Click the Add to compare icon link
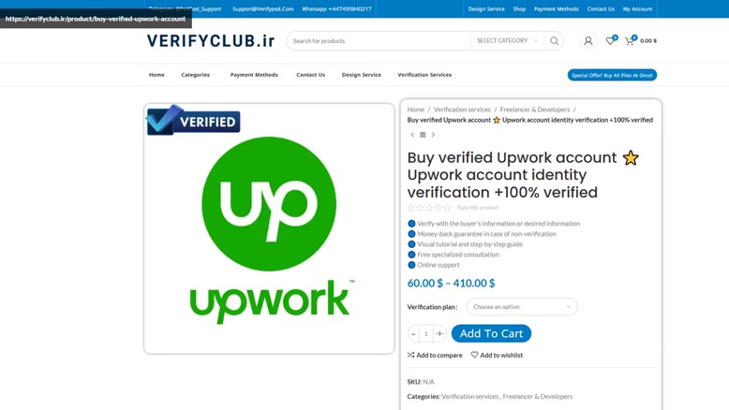The image size is (729, 410). pos(435,355)
